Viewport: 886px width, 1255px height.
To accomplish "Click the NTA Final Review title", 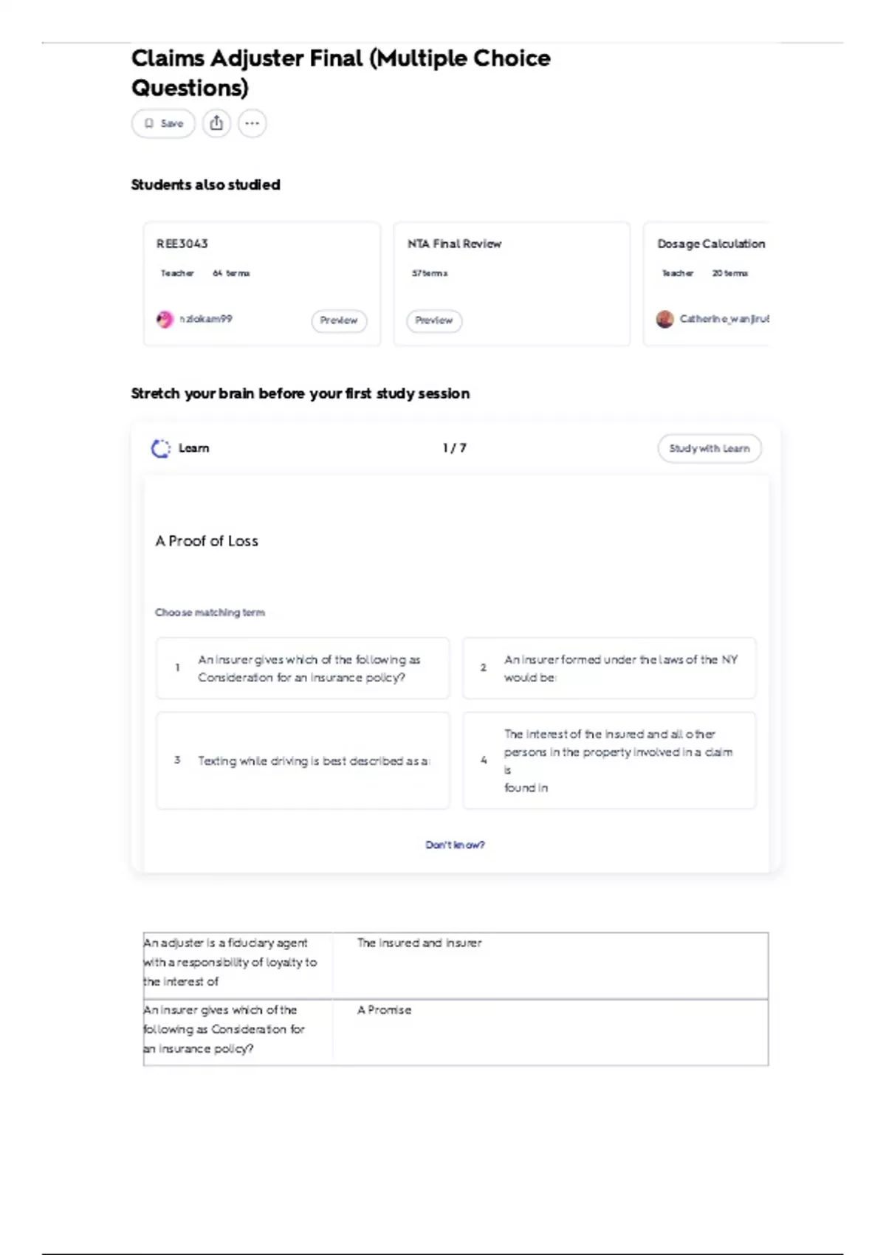I will [454, 244].
